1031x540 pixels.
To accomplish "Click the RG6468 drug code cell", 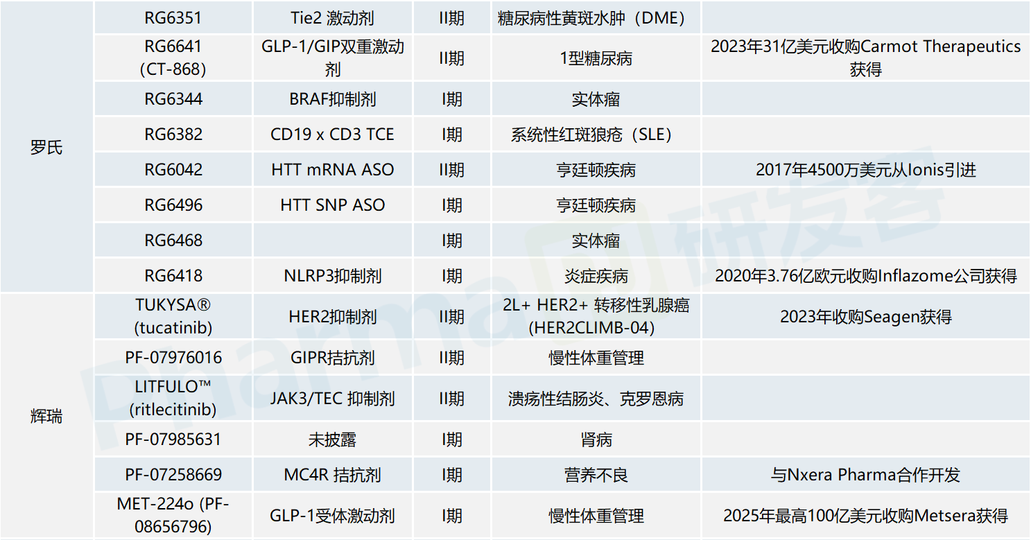I will coord(173,241).
